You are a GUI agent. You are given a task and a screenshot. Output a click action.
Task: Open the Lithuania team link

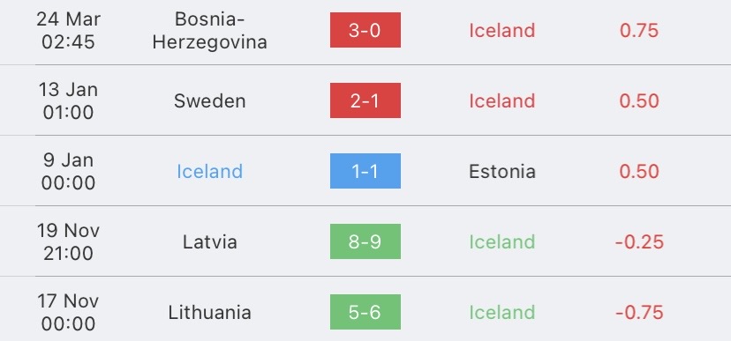(x=210, y=312)
